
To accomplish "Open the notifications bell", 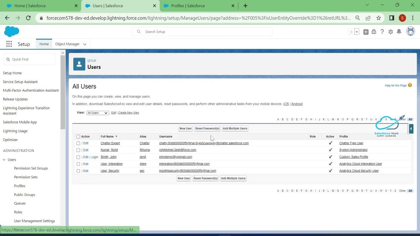I will pos(399,32).
